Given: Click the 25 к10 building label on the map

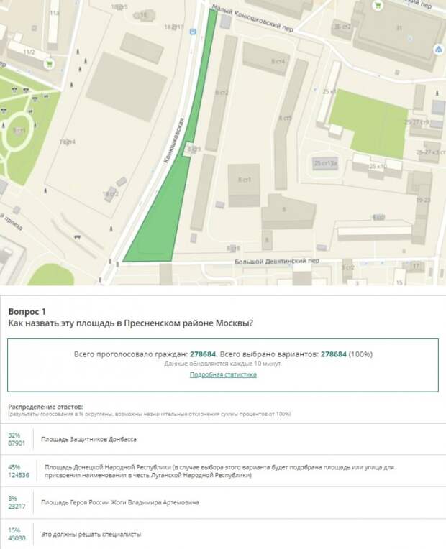Looking at the screenshot, I should (378, 166).
